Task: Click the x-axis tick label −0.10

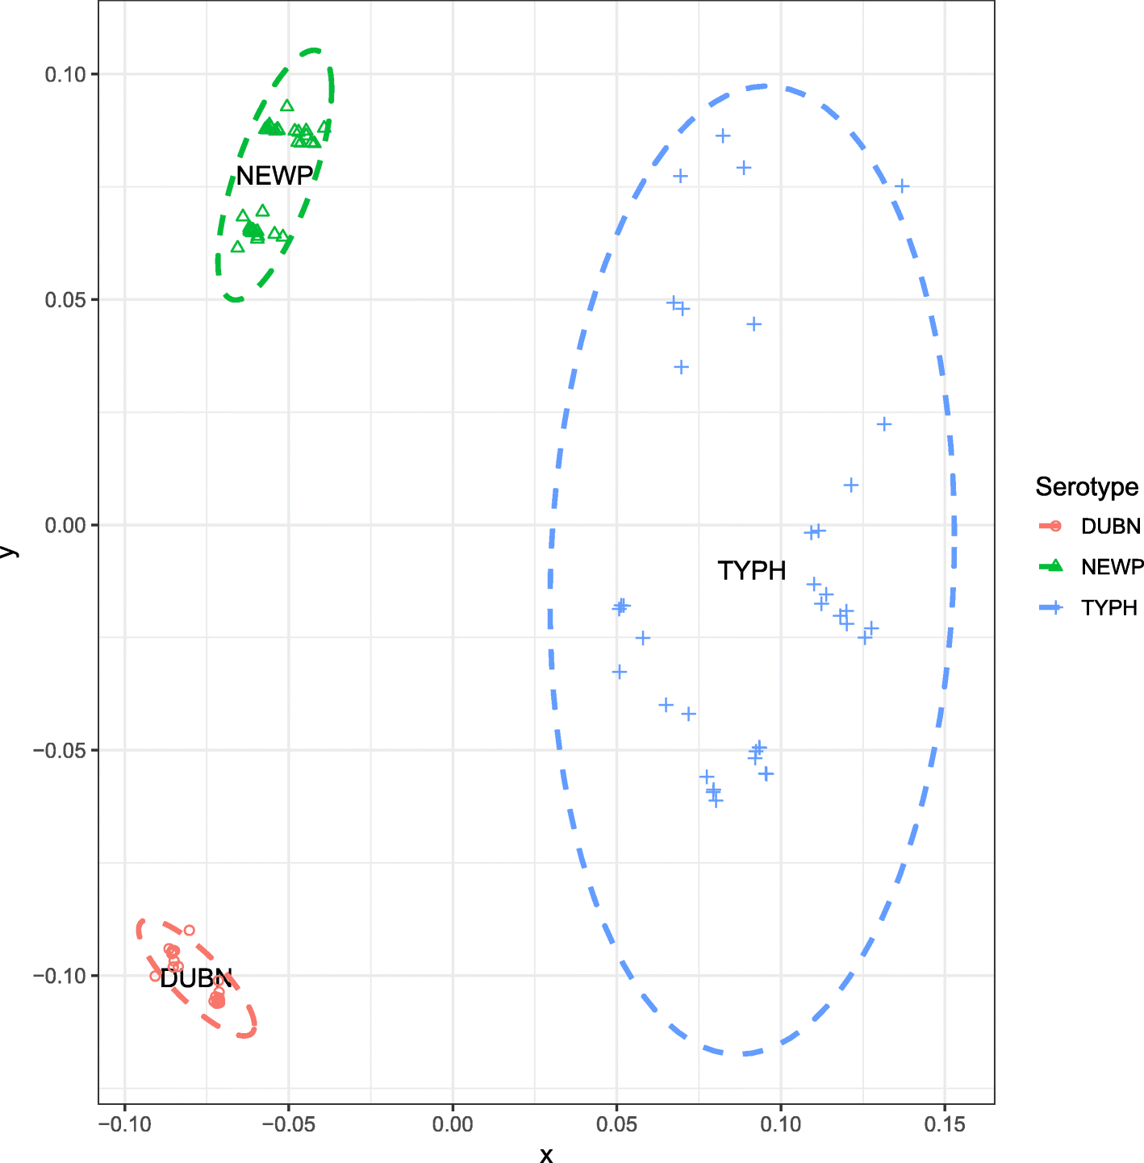Action: pos(124,1124)
